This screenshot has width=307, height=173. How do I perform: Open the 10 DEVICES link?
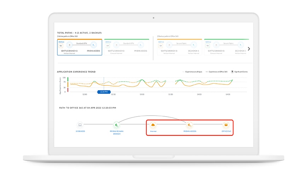click(80, 131)
